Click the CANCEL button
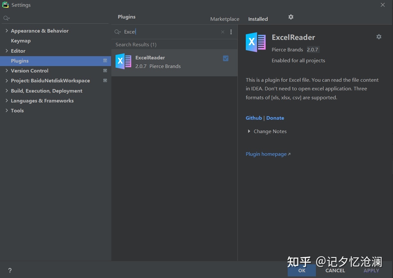The image size is (393, 278). click(335, 270)
